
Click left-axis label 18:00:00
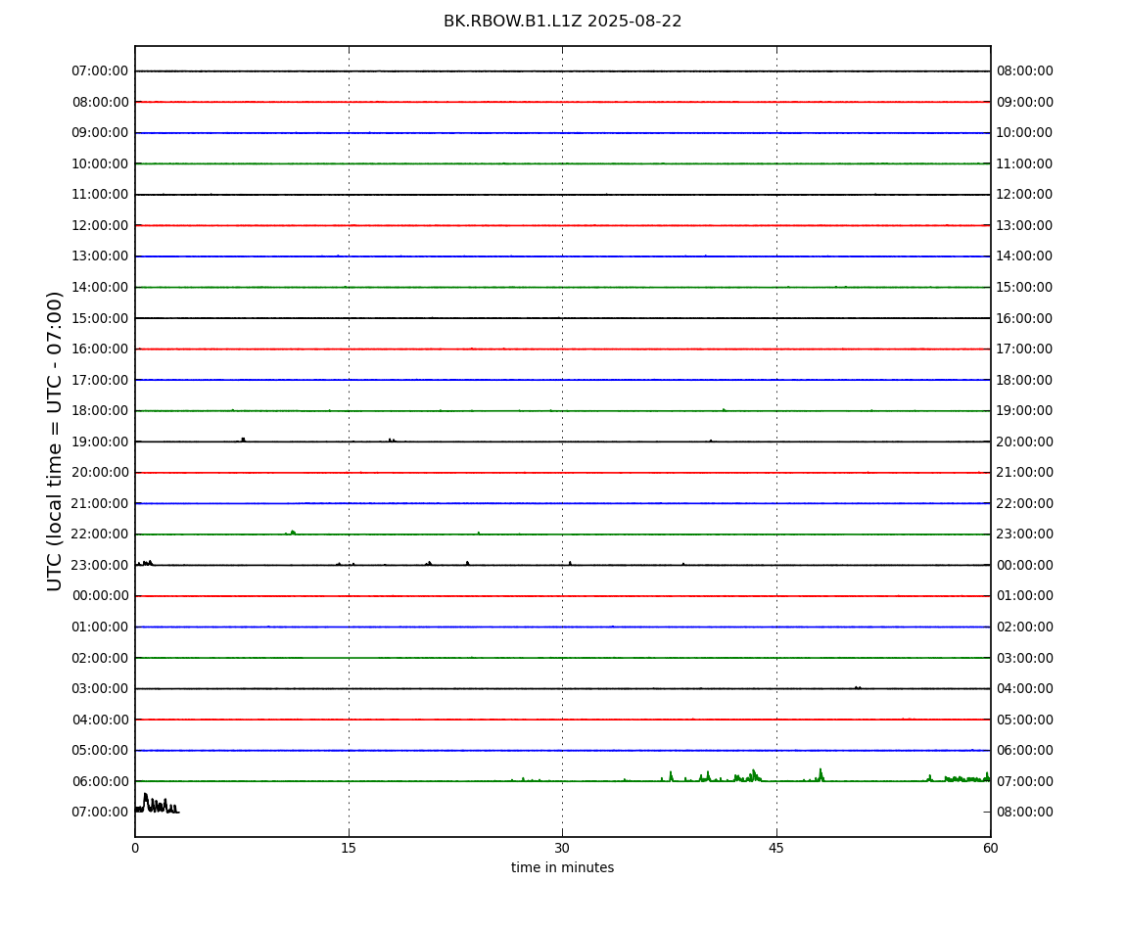[x=101, y=411]
